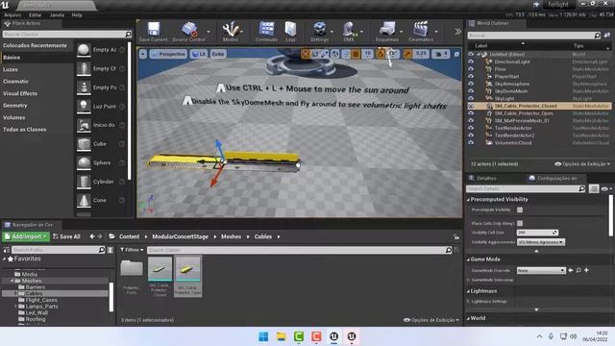Click the Save Current toolbar icon
The image size is (615, 346).
[x=154, y=30]
